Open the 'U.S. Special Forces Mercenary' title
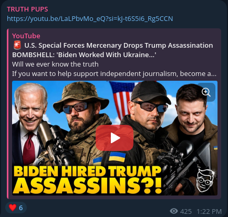The height and width of the screenshot is (217, 228). click(112, 50)
